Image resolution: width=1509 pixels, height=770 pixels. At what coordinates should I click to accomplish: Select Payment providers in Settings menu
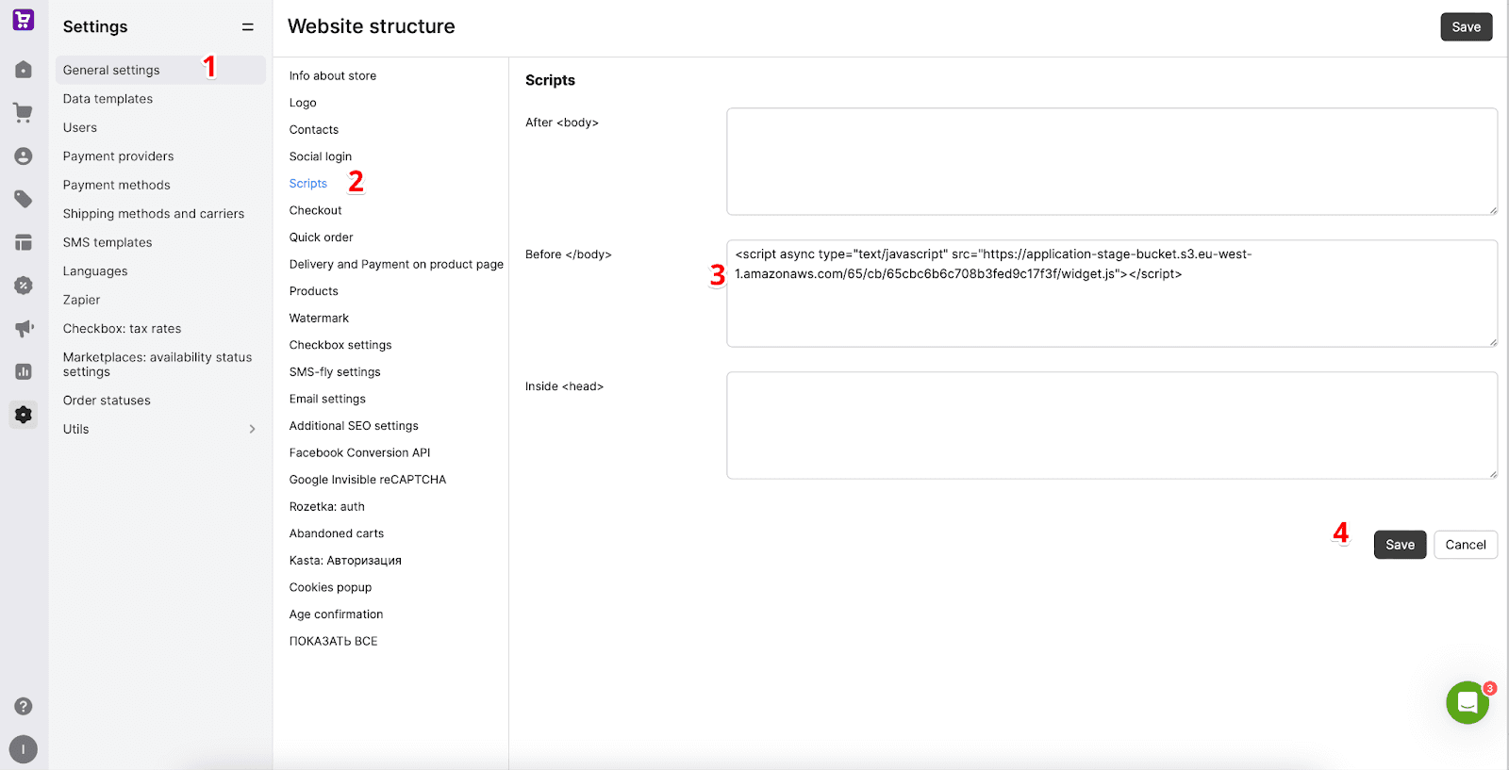point(118,156)
